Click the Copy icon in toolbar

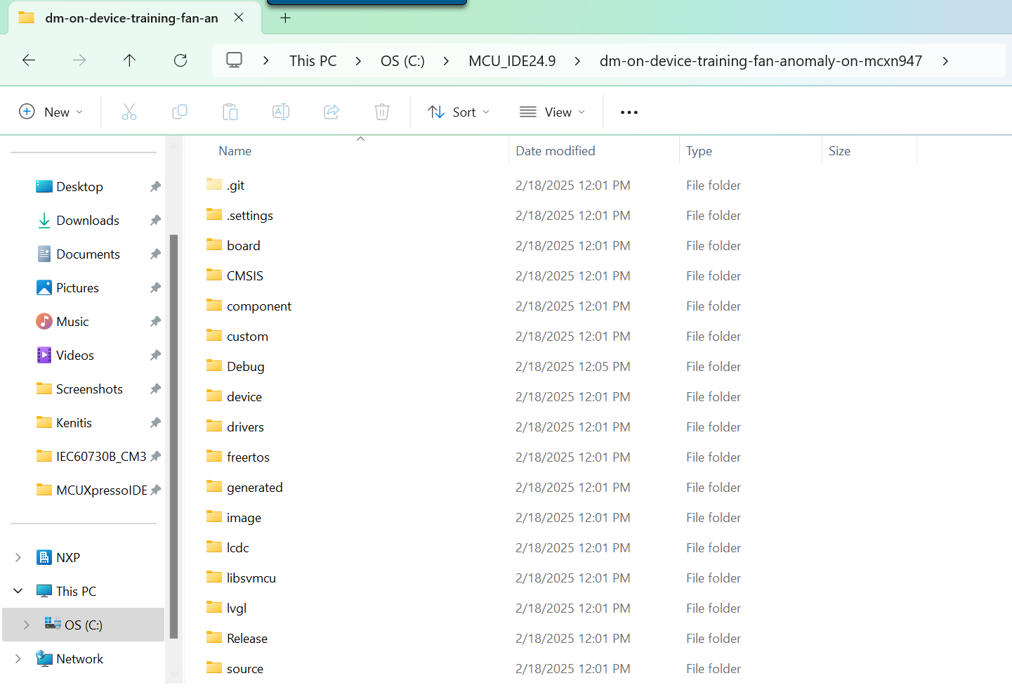coord(180,112)
